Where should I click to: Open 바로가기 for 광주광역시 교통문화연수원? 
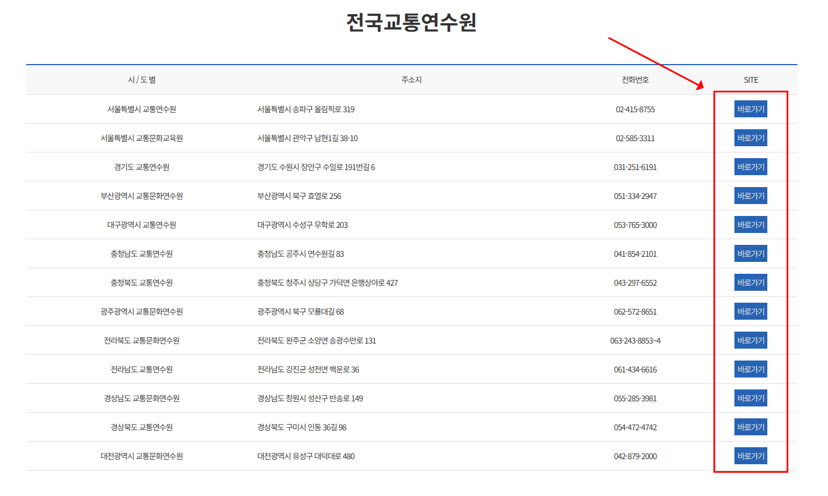pos(750,311)
